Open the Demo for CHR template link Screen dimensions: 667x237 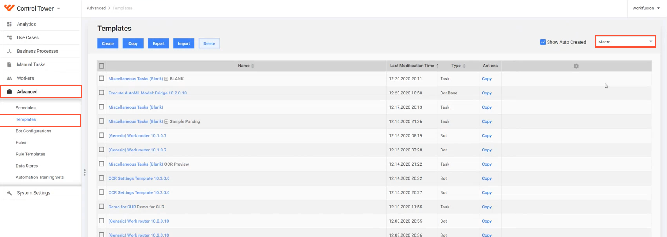click(122, 207)
